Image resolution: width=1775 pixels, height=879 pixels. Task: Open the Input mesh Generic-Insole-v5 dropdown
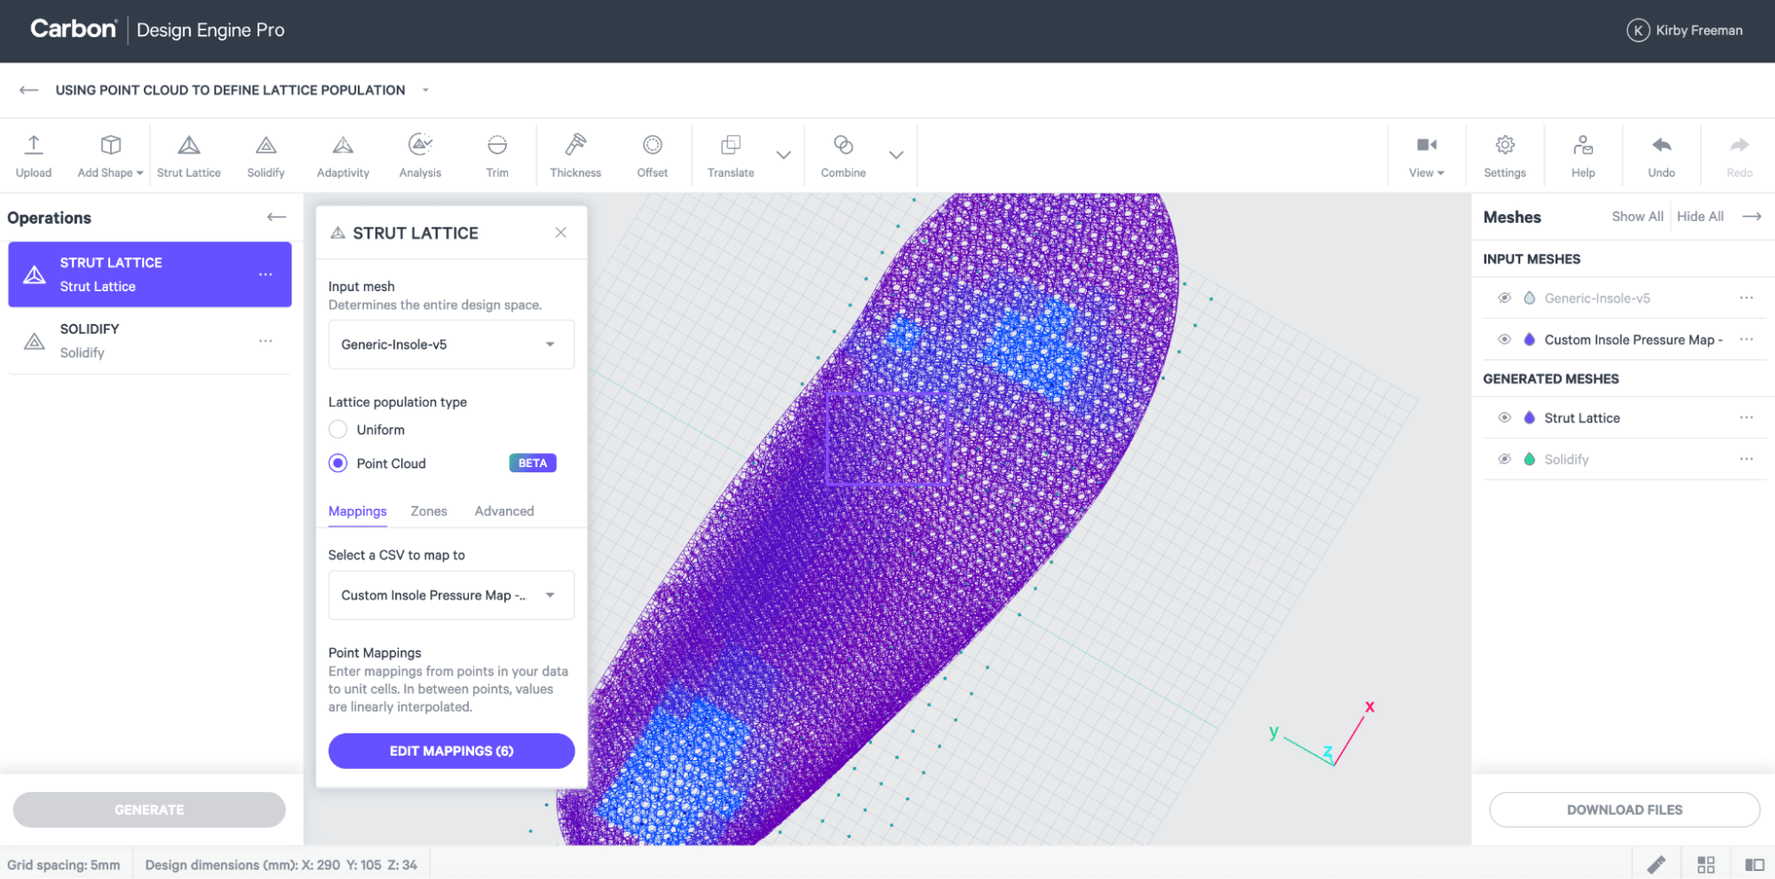[451, 344]
